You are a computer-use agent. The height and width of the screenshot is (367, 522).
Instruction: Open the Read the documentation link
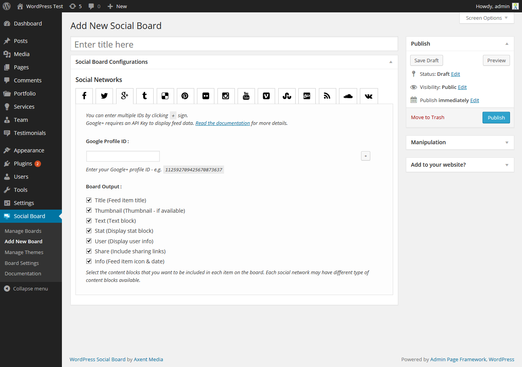pyautogui.click(x=222, y=123)
